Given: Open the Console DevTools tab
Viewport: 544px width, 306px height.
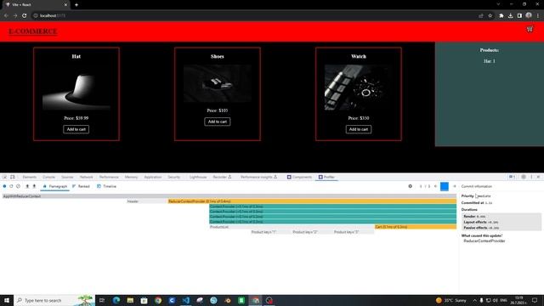Looking at the screenshot, I should point(49,177).
